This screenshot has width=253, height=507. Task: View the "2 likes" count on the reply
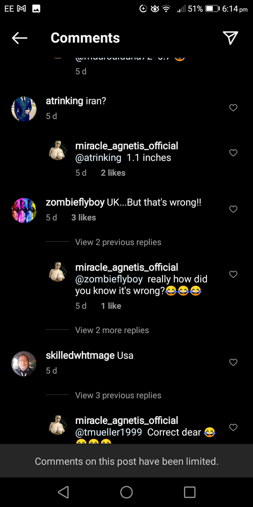[x=113, y=173]
